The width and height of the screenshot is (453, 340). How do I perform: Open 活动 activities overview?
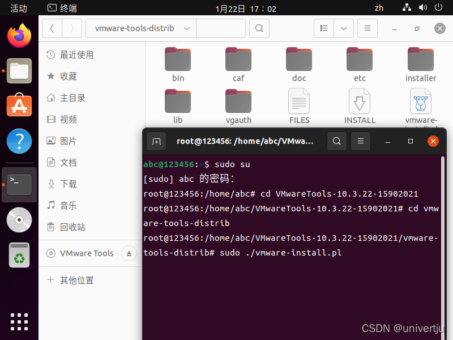point(19,8)
